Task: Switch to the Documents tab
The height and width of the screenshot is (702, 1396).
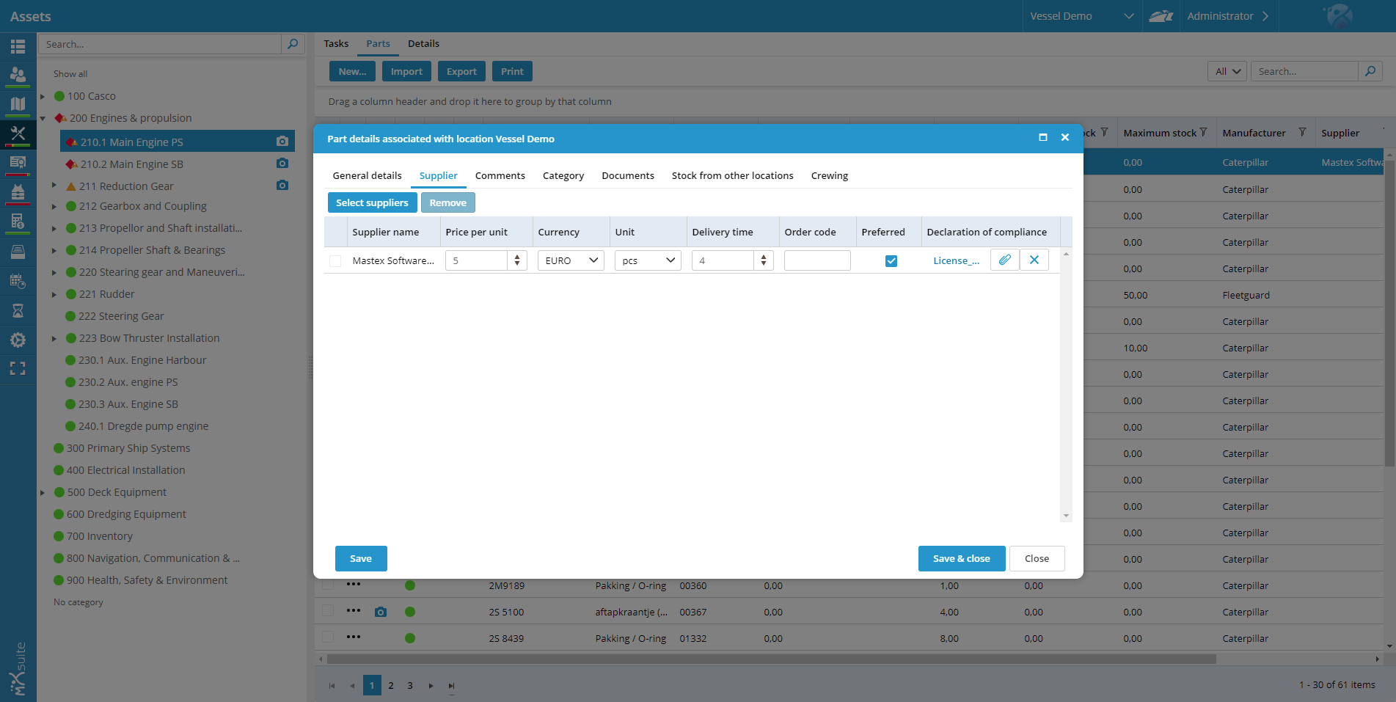Action: (x=627, y=175)
